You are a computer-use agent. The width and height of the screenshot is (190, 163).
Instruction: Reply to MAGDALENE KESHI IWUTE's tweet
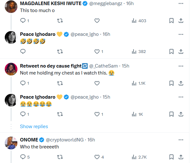tap(23, 21)
